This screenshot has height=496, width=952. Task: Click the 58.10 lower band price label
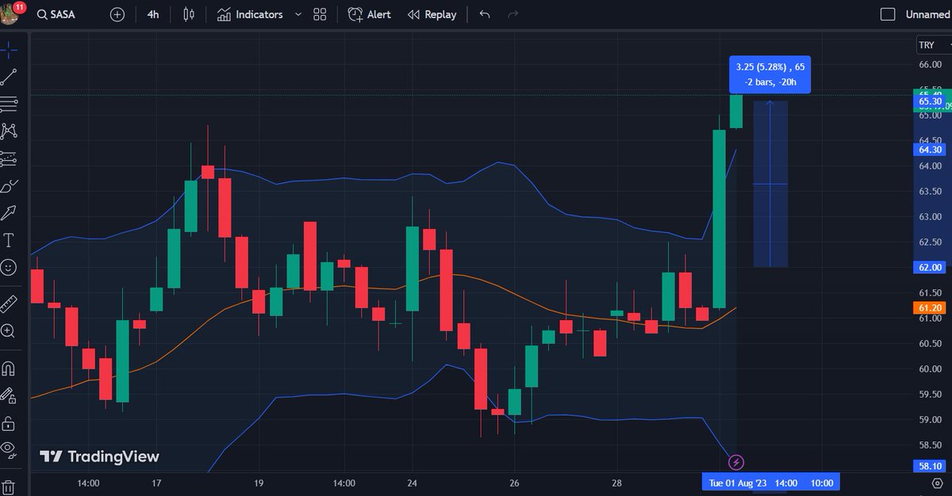tap(930, 467)
